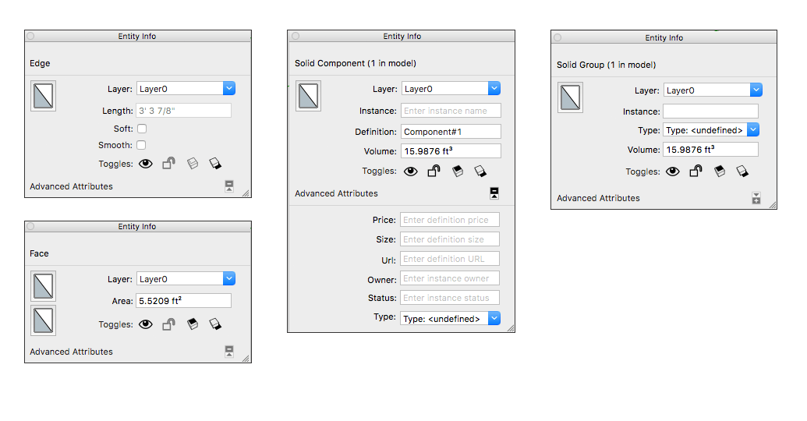Toggle visibility eye in Edge panel
Screen dimensions: 807x421
point(146,164)
